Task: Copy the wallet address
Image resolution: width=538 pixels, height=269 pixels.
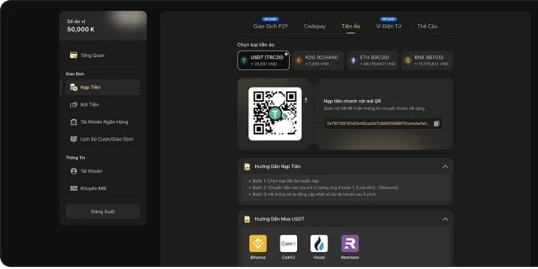Action: point(436,124)
